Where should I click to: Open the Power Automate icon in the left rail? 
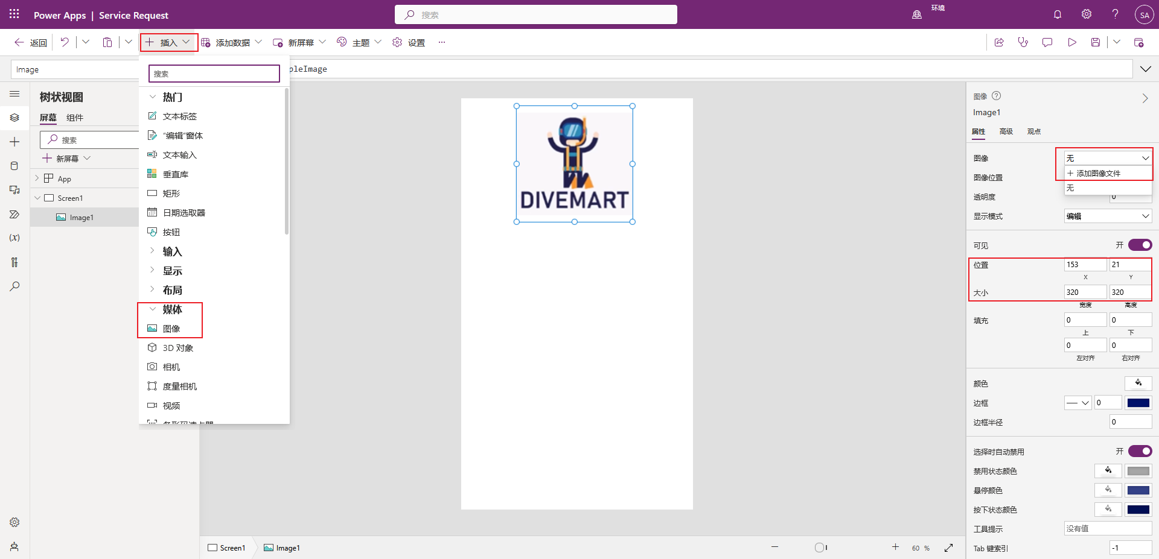[14, 214]
